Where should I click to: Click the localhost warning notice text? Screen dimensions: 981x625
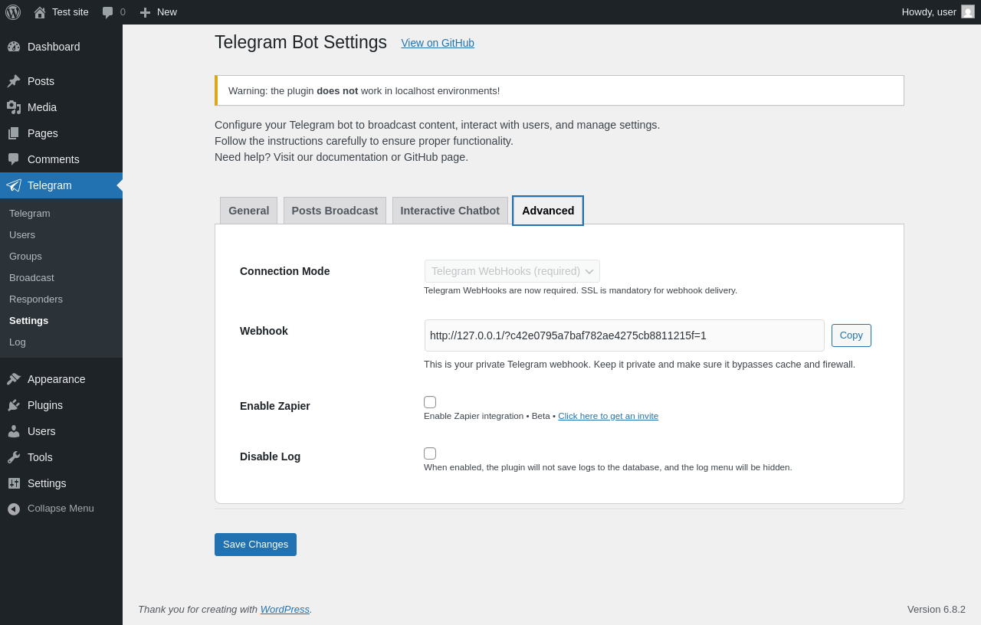pyautogui.click(x=364, y=90)
